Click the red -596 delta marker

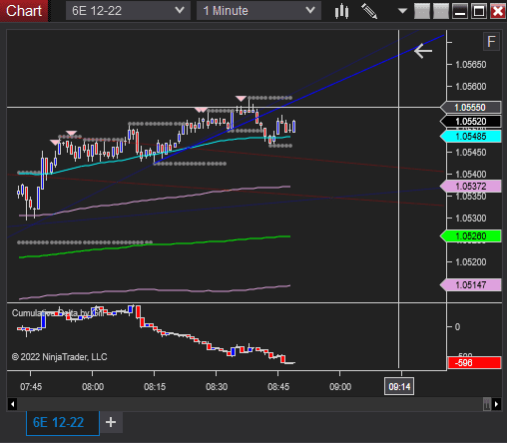pos(474,363)
